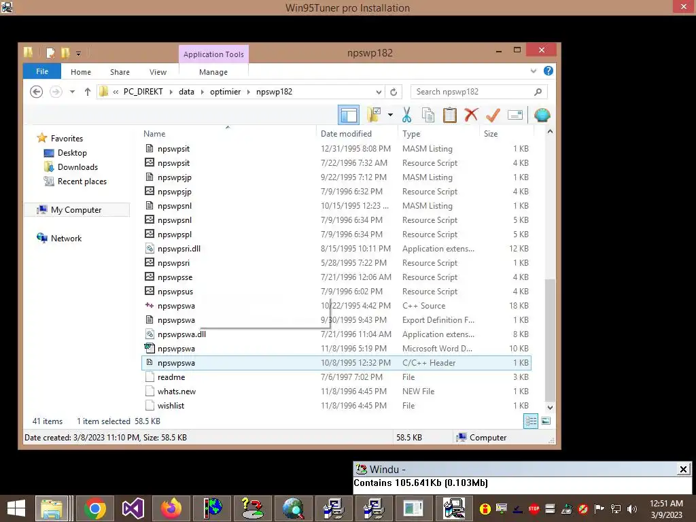Go up one folder level
The height and width of the screenshot is (522, 696).
click(x=88, y=92)
